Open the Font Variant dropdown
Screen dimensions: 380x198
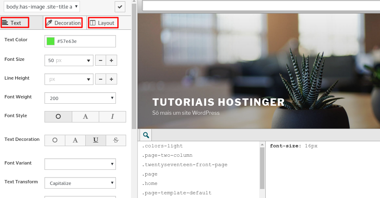tap(80, 164)
